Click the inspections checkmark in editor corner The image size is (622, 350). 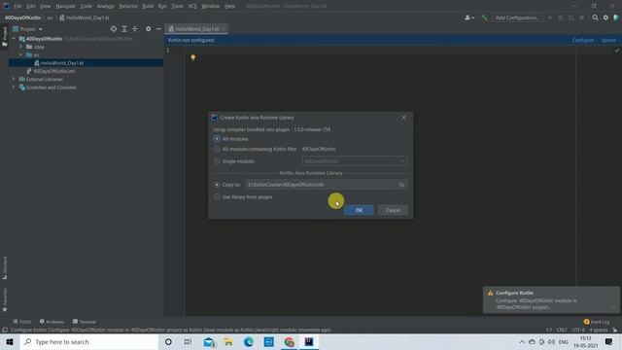pyautogui.click(x=616, y=51)
